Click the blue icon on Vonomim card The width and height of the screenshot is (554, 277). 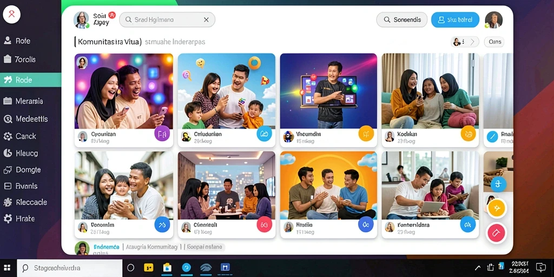[x=162, y=225]
